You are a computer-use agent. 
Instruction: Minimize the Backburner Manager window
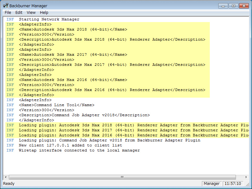(223, 6)
